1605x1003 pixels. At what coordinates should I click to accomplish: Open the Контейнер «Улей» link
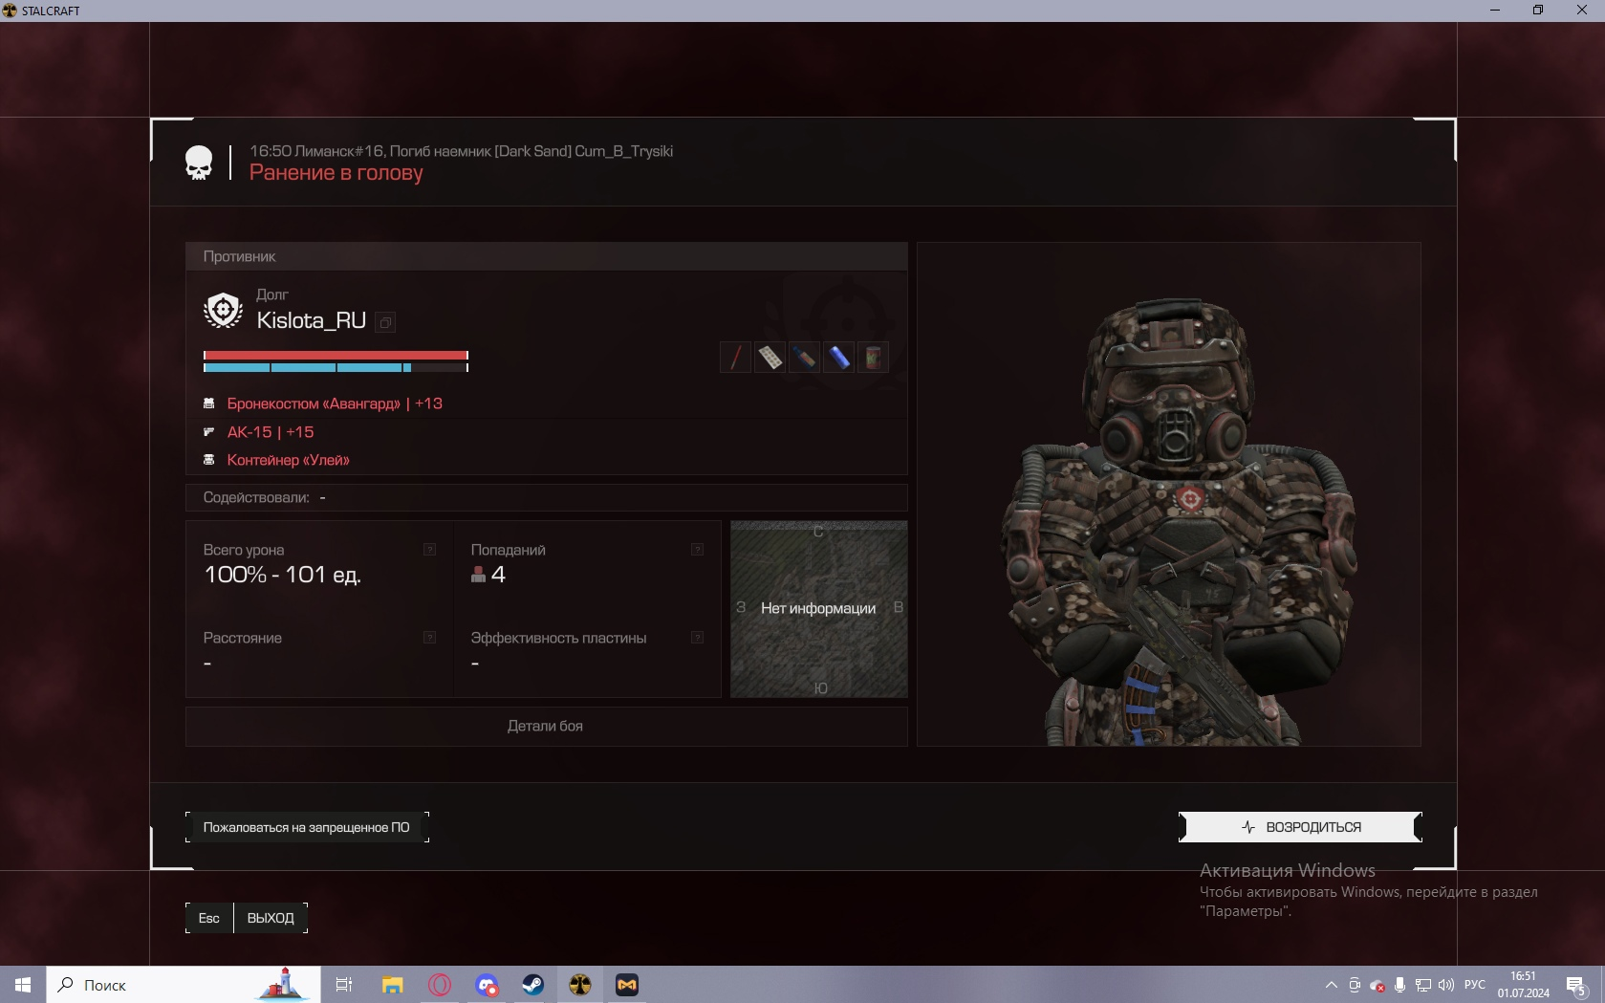[288, 460]
